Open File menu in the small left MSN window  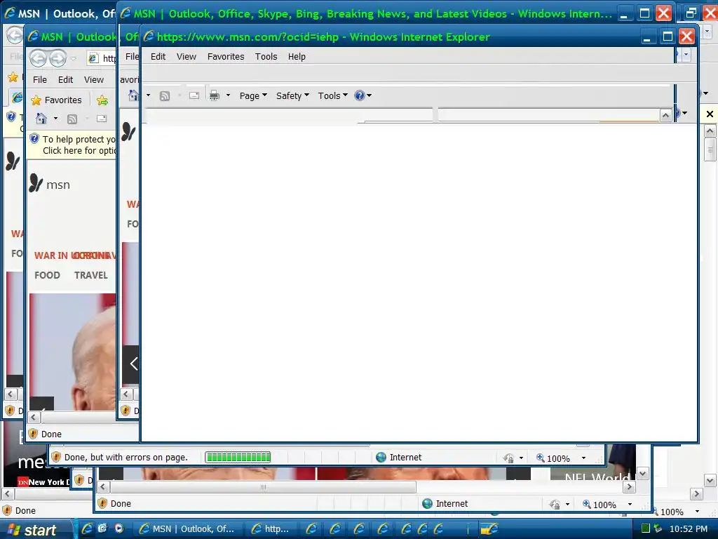(40, 80)
